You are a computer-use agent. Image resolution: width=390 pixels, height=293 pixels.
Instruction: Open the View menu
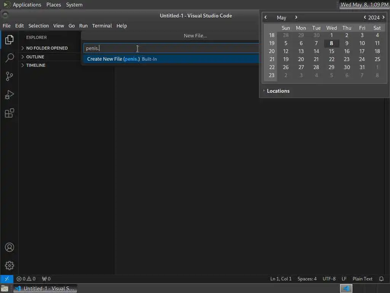point(58,26)
